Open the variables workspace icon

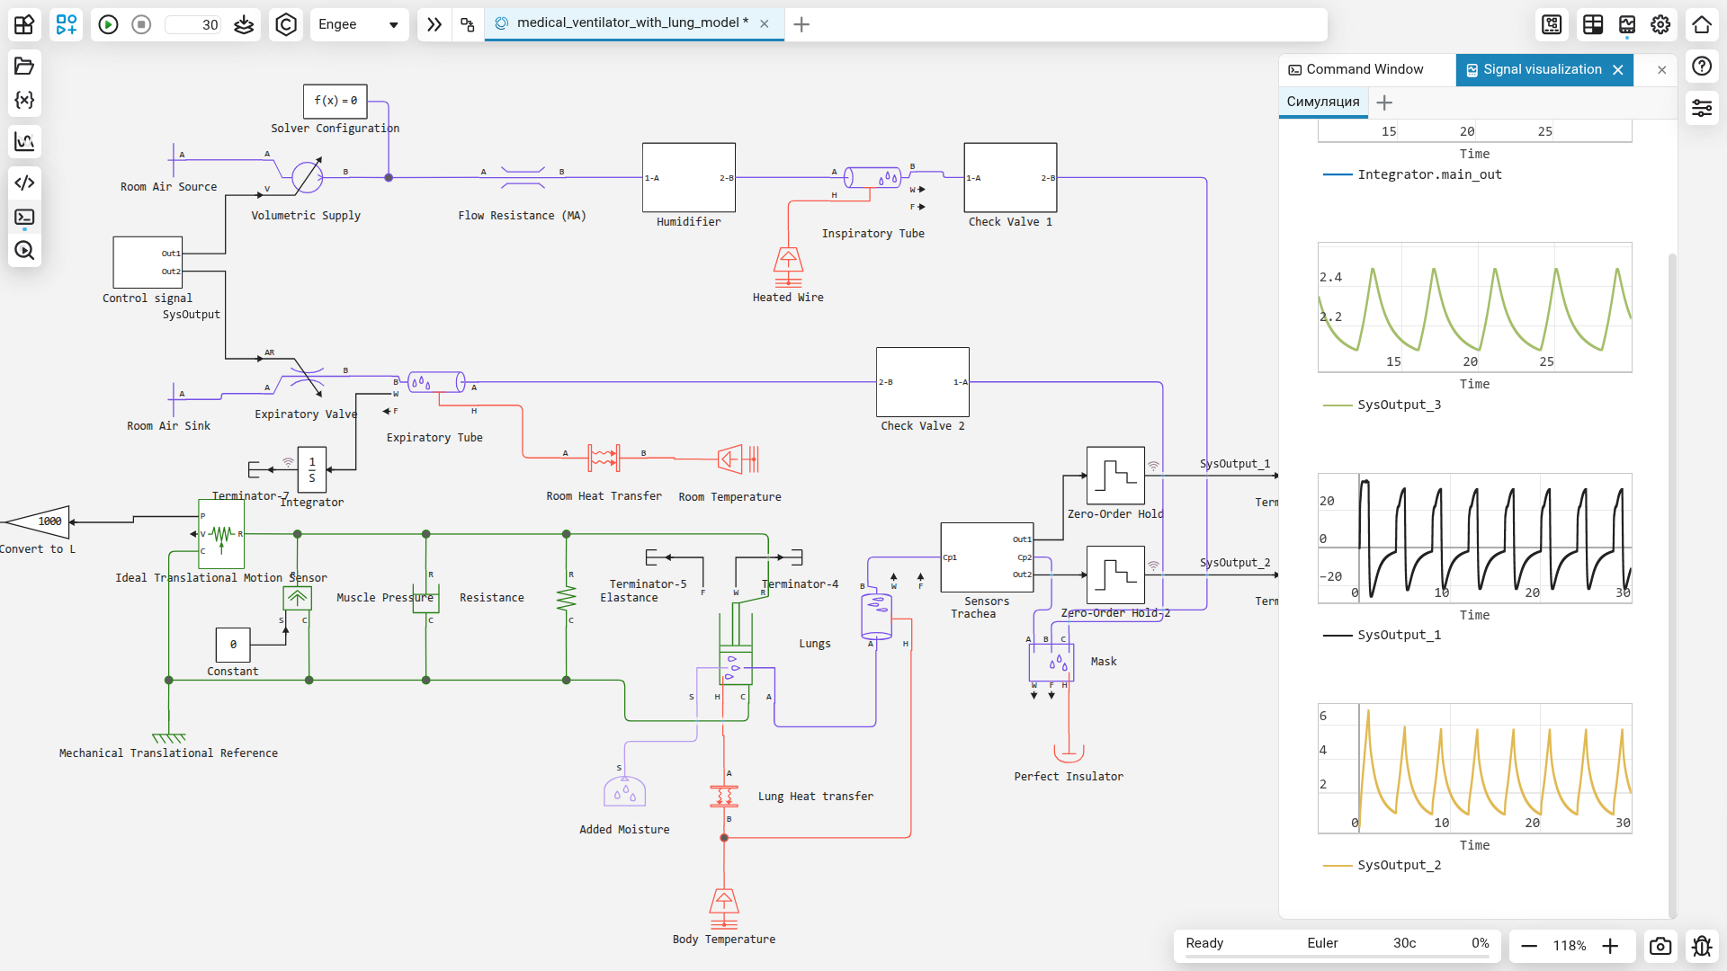click(x=24, y=100)
